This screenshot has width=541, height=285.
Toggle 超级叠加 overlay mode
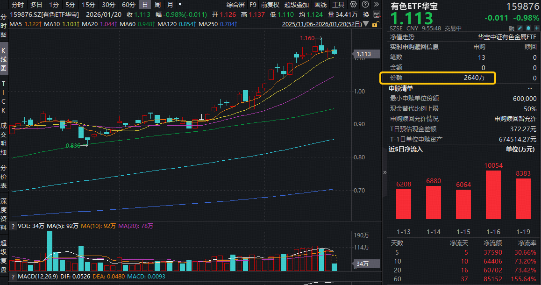point(297,5)
